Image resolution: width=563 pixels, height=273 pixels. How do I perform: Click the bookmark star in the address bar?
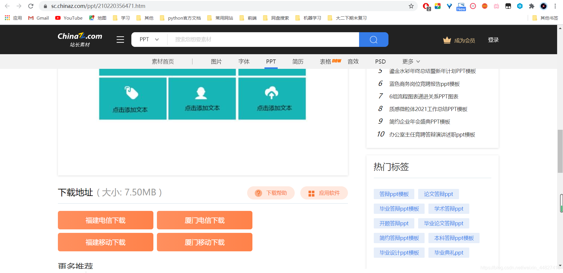411,6
